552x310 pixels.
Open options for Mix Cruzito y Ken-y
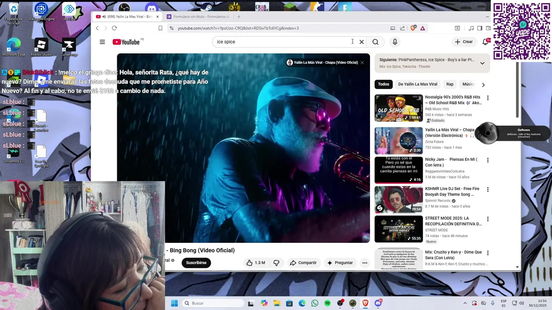point(488,253)
